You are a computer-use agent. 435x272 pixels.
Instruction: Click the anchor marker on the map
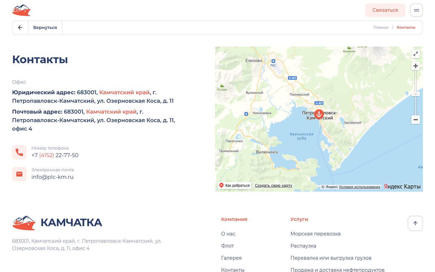pos(319,114)
